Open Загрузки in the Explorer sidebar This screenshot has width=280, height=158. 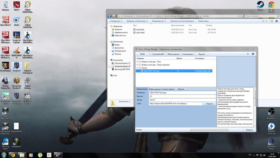click(118, 29)
